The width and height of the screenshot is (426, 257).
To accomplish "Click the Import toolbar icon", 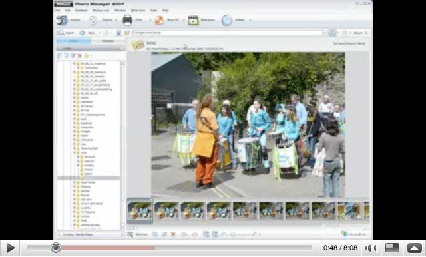I will click(x=62, y=20).
